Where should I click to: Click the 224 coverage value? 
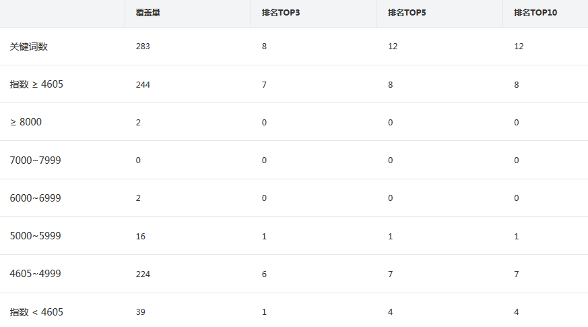pos(143,274)
